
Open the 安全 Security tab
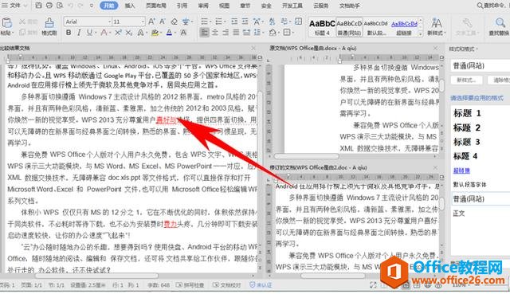tap(266, 6)
